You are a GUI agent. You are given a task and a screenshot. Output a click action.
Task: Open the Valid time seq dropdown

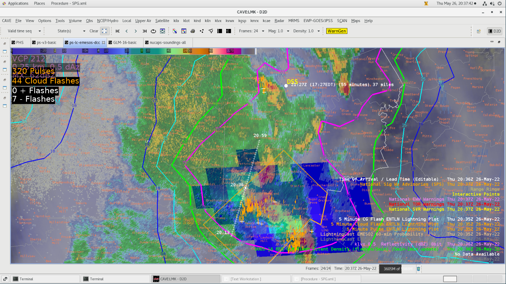coord(40,31)
